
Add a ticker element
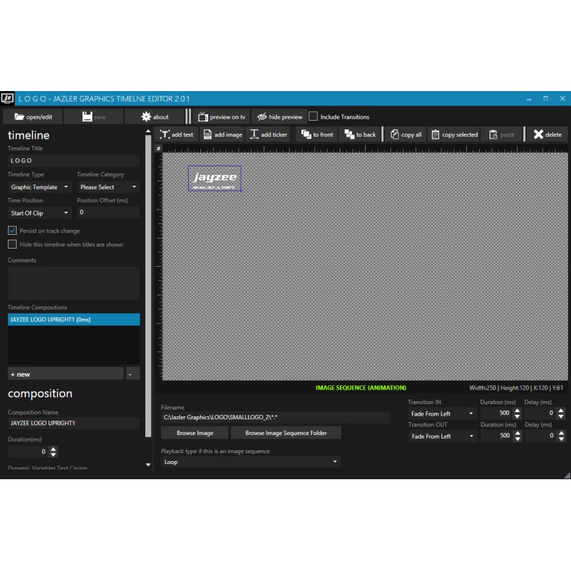[269, 134]
